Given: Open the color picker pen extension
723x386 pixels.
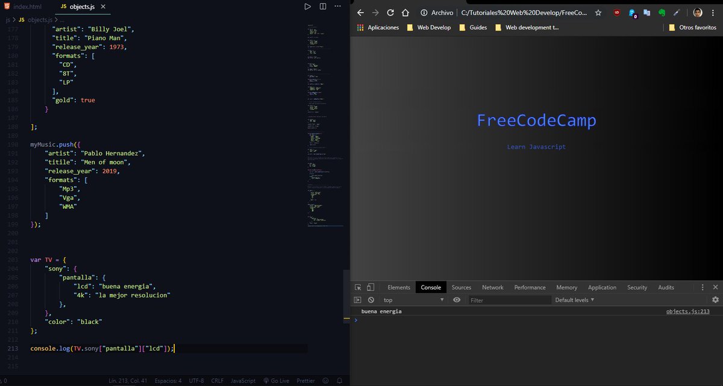Looking at the screenshot, I should 677,12.
